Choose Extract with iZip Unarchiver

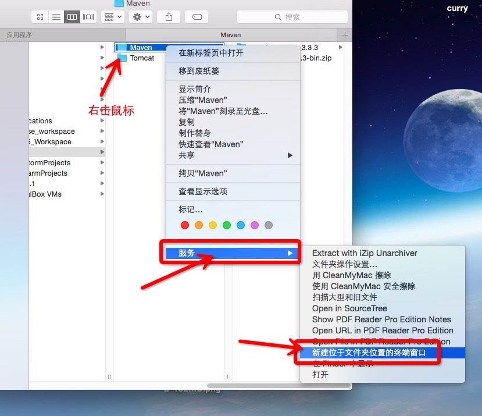click(383, 253)
